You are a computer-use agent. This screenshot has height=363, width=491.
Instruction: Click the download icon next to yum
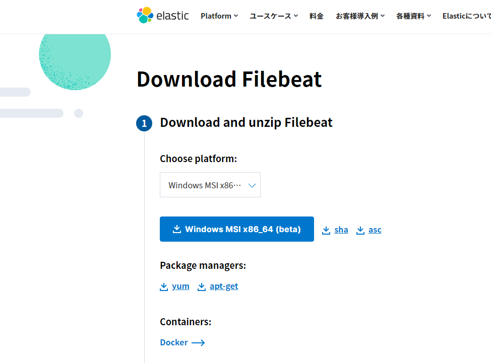click(x=164, y=286)
